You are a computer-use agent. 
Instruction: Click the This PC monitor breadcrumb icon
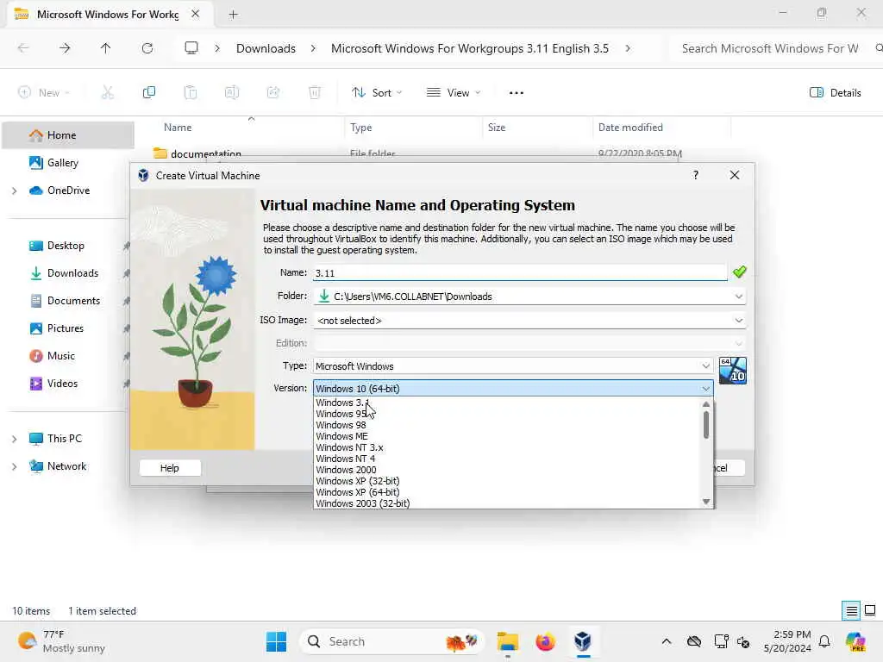tap(191, 48)
